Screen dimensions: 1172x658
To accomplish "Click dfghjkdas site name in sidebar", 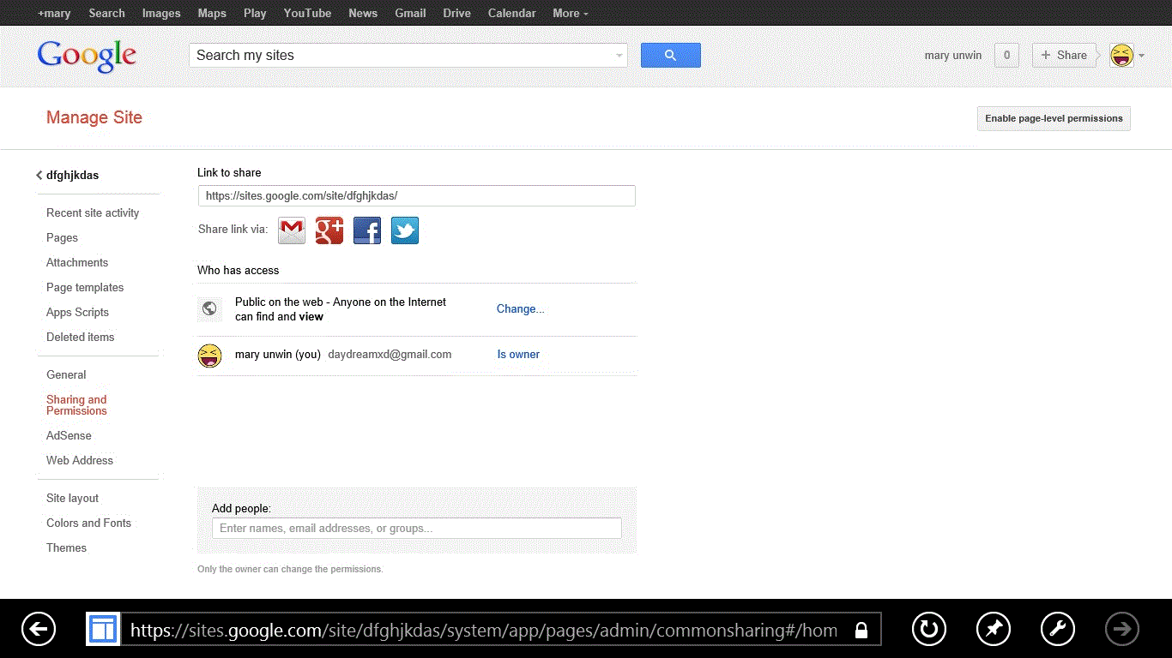I will [73, 175].
